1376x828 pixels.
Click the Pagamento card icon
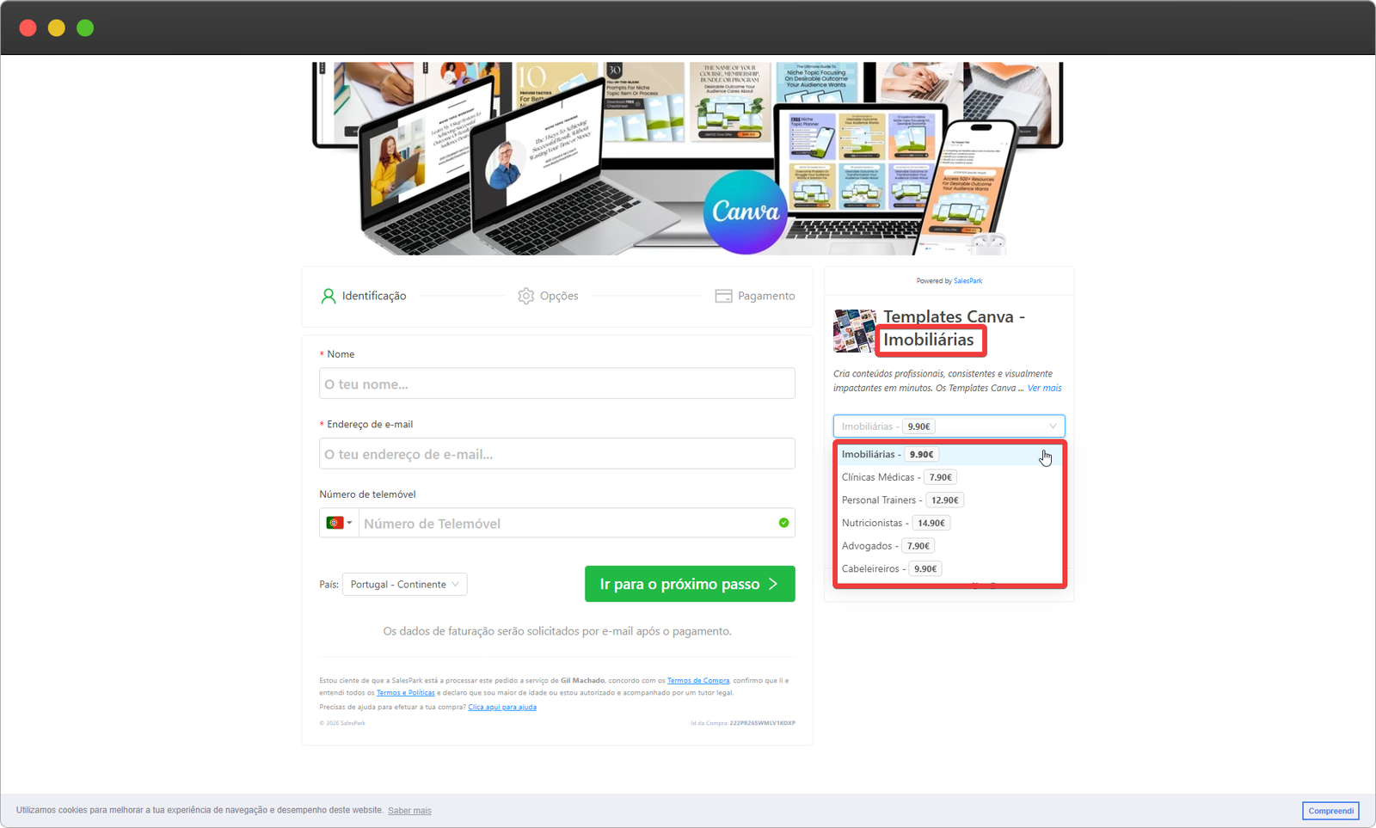pyautogui.click(x=723, y=296)
